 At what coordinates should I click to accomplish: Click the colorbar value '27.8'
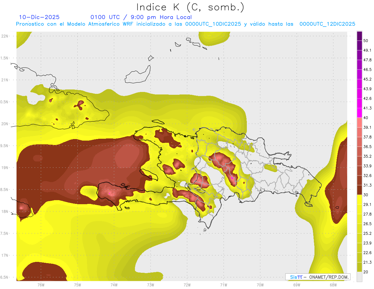[367, 214]
